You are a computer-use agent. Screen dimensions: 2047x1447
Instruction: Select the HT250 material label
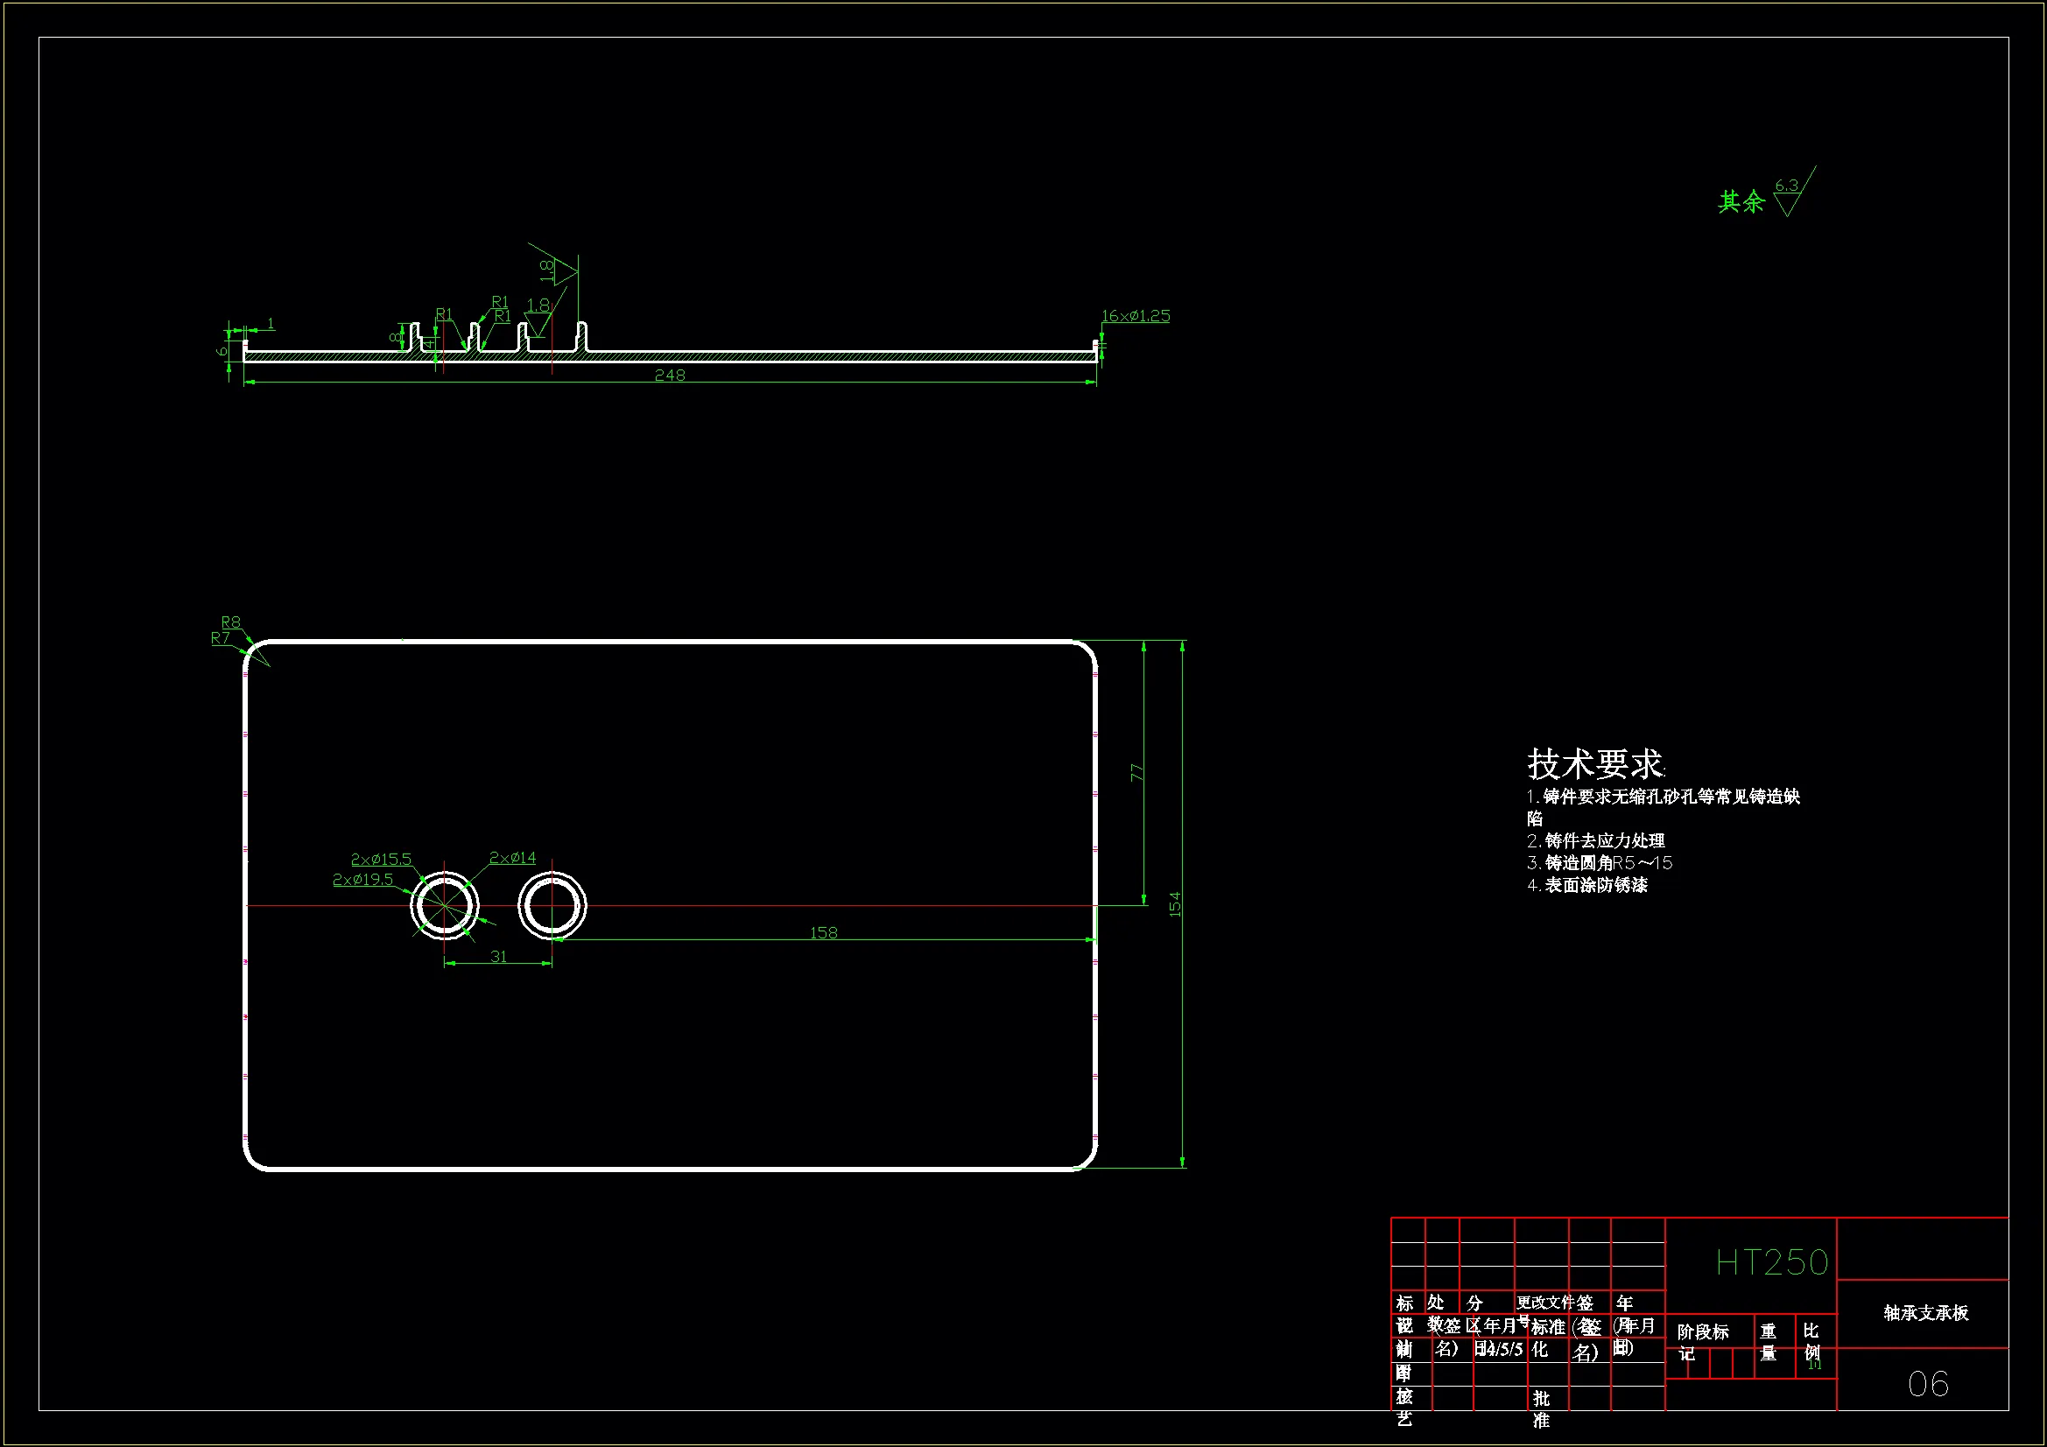1771,1262
